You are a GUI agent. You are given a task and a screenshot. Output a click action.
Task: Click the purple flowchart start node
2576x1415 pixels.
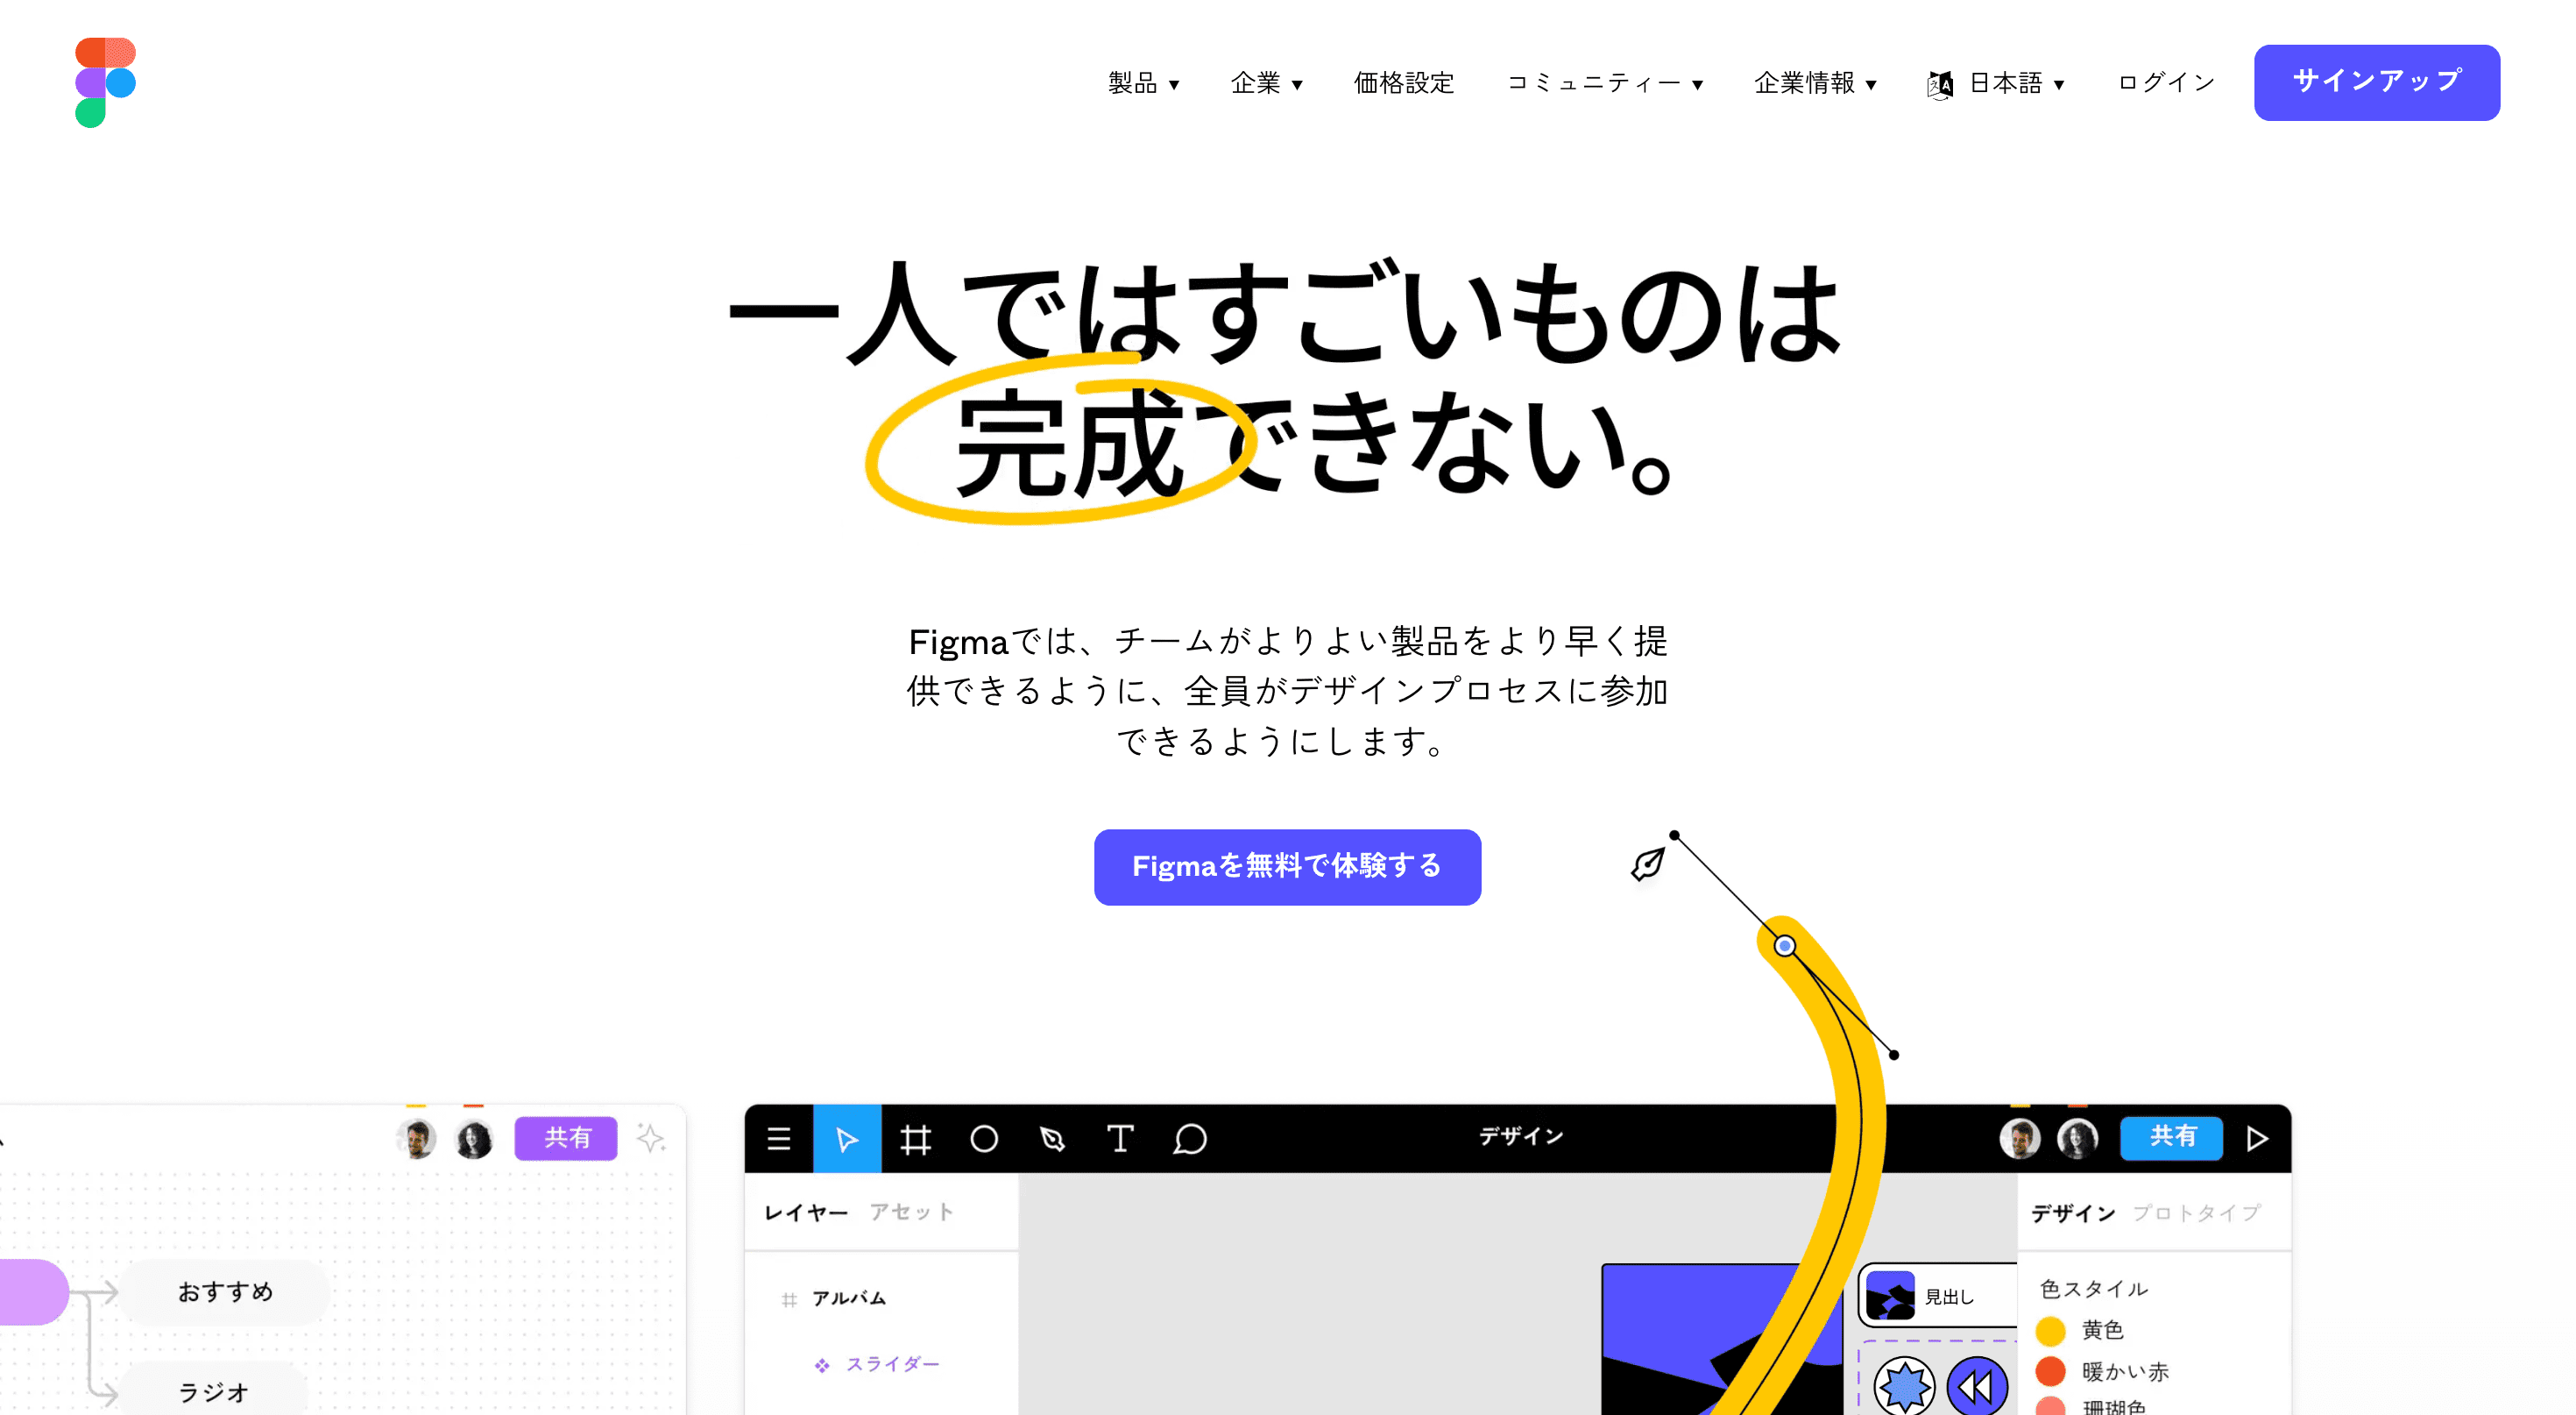coord(34,1292)
